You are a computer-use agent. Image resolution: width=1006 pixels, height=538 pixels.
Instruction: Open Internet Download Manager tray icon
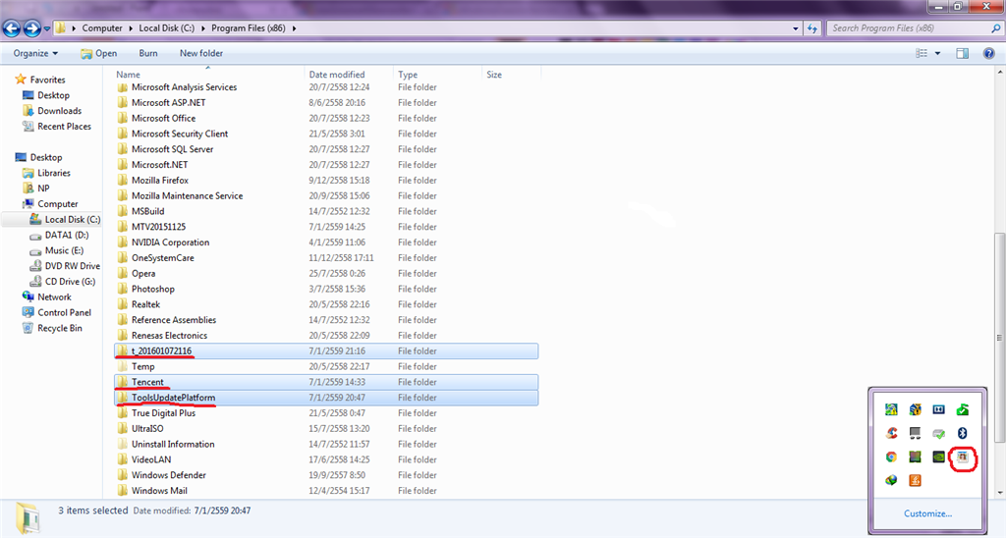point(891,480)
